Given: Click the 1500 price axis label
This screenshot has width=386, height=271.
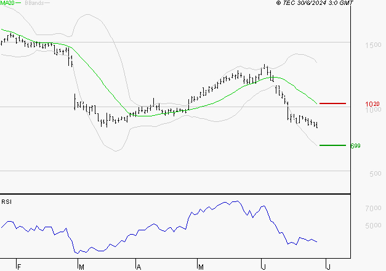Looking at the screenshot, I should pyautogui.click(x=373, y=45).
